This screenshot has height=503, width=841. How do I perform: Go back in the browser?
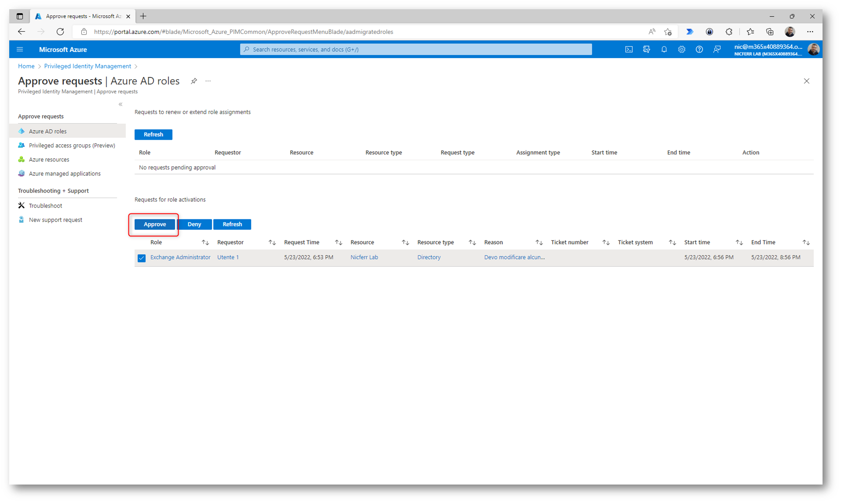click(21, 32)
